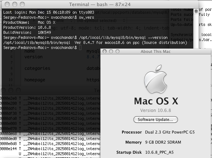This screenshot has width=212, height=158.
Task: Click the large Mac OS X heading
Action: [156, 101]
